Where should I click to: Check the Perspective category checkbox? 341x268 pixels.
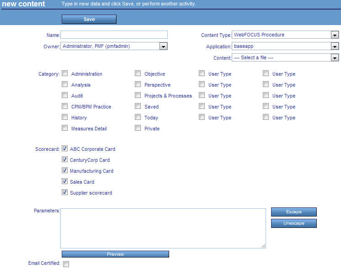[x=138, y=84]
